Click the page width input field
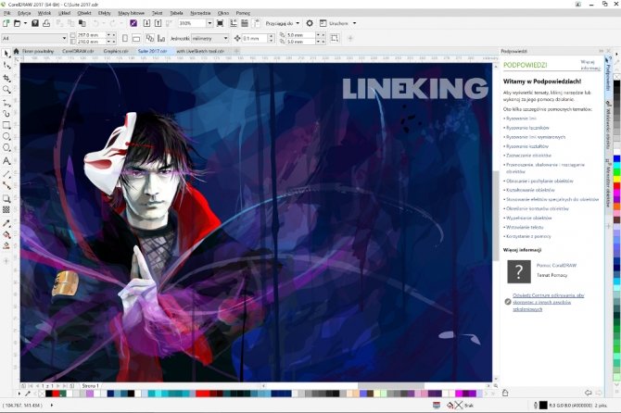The height and width of the screenshot is (413, 621). pos(91,35)
